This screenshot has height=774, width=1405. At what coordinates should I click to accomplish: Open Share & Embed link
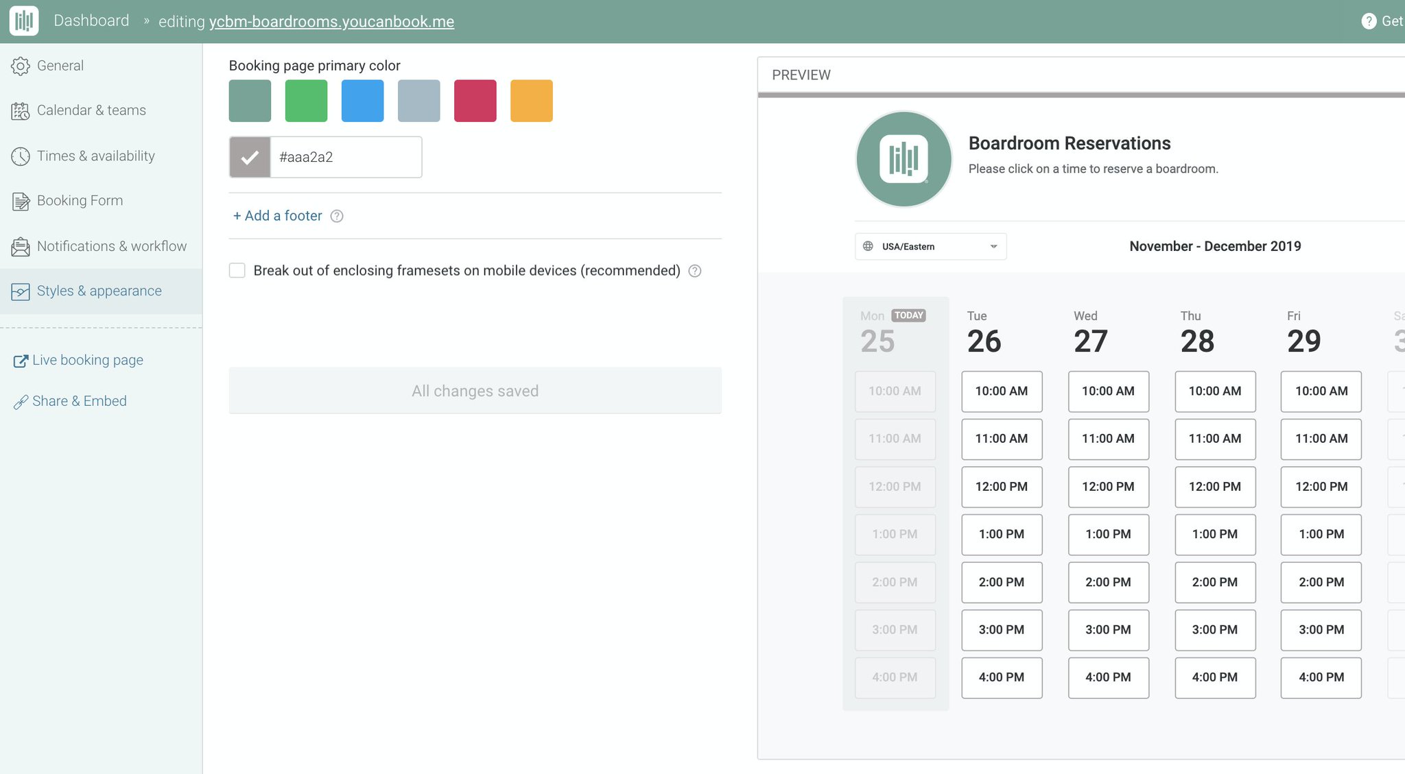[x=79, y=401]
